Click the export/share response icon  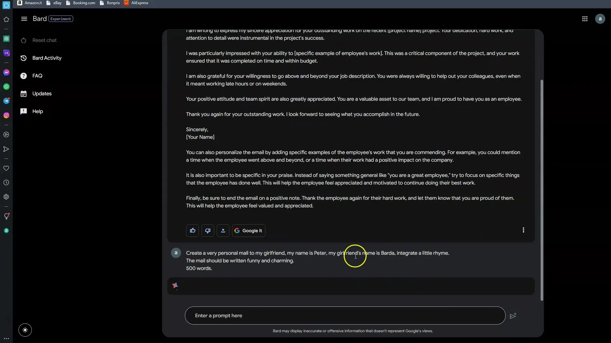tap(223, 231)
